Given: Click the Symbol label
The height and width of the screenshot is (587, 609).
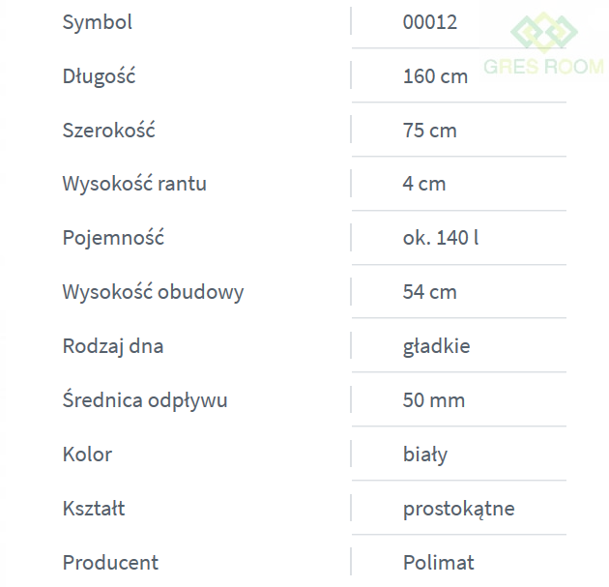Looking at the screenshot, I should click(98, 22).
